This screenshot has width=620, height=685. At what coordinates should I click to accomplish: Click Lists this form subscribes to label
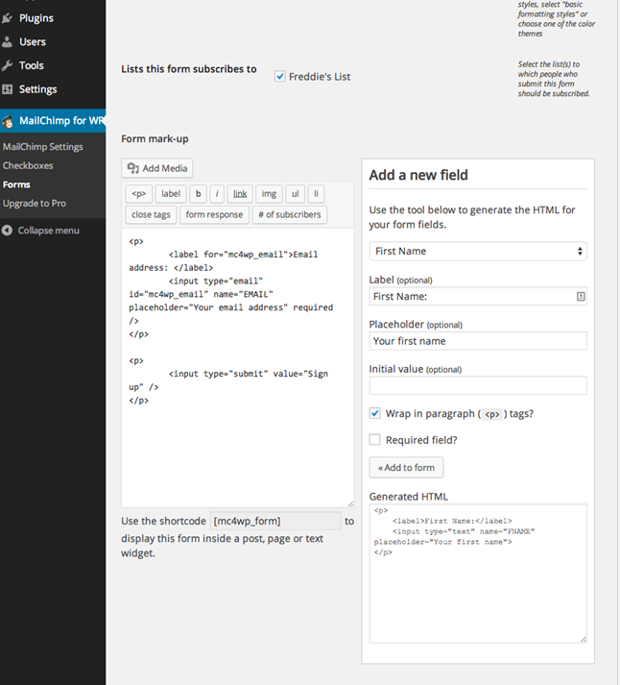pos(189,69)
